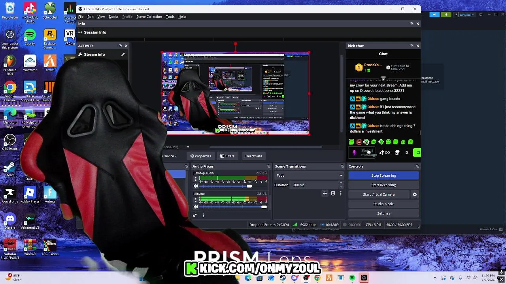Screen dimensions: 506x284
Task: Open the View menu
Action: coord(101,17)
